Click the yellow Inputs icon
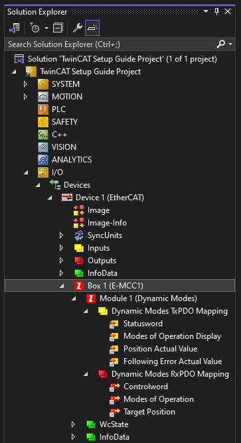Viewport: 241px width, 443px height. 79,248
